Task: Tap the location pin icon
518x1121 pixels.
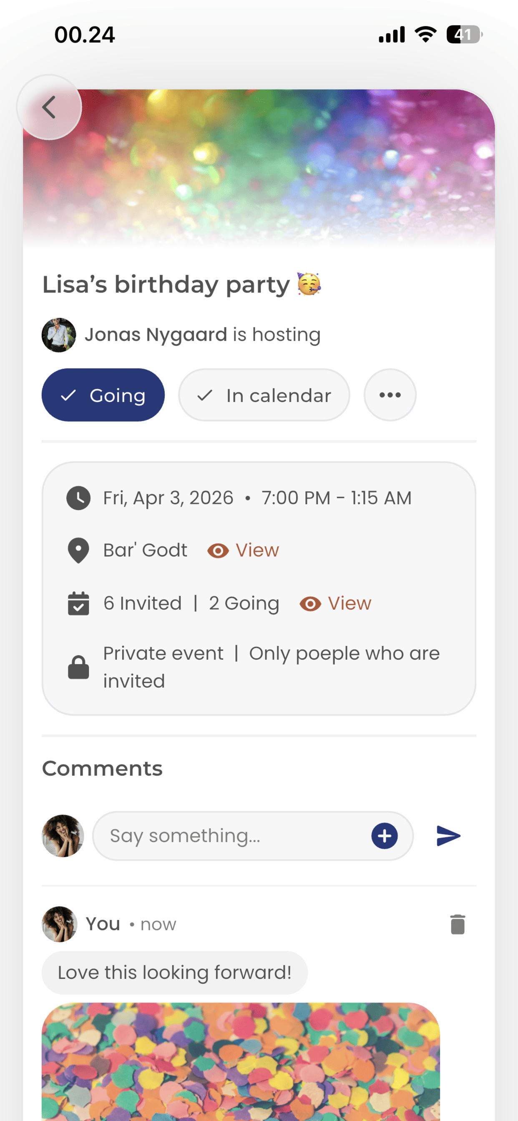Action: [x=78, y=550]
